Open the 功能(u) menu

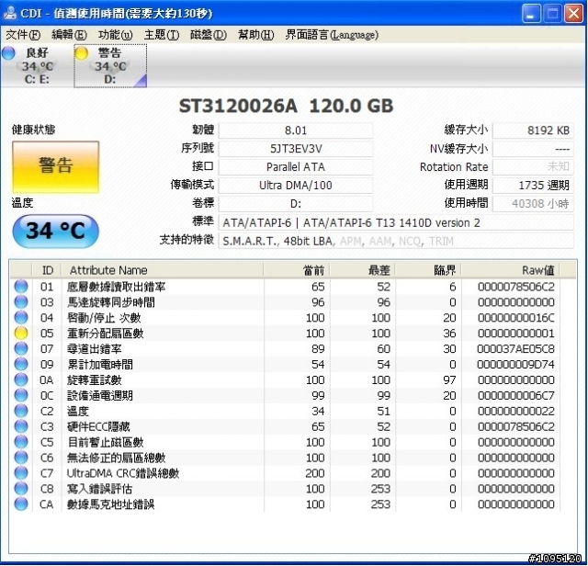(115, 35)
